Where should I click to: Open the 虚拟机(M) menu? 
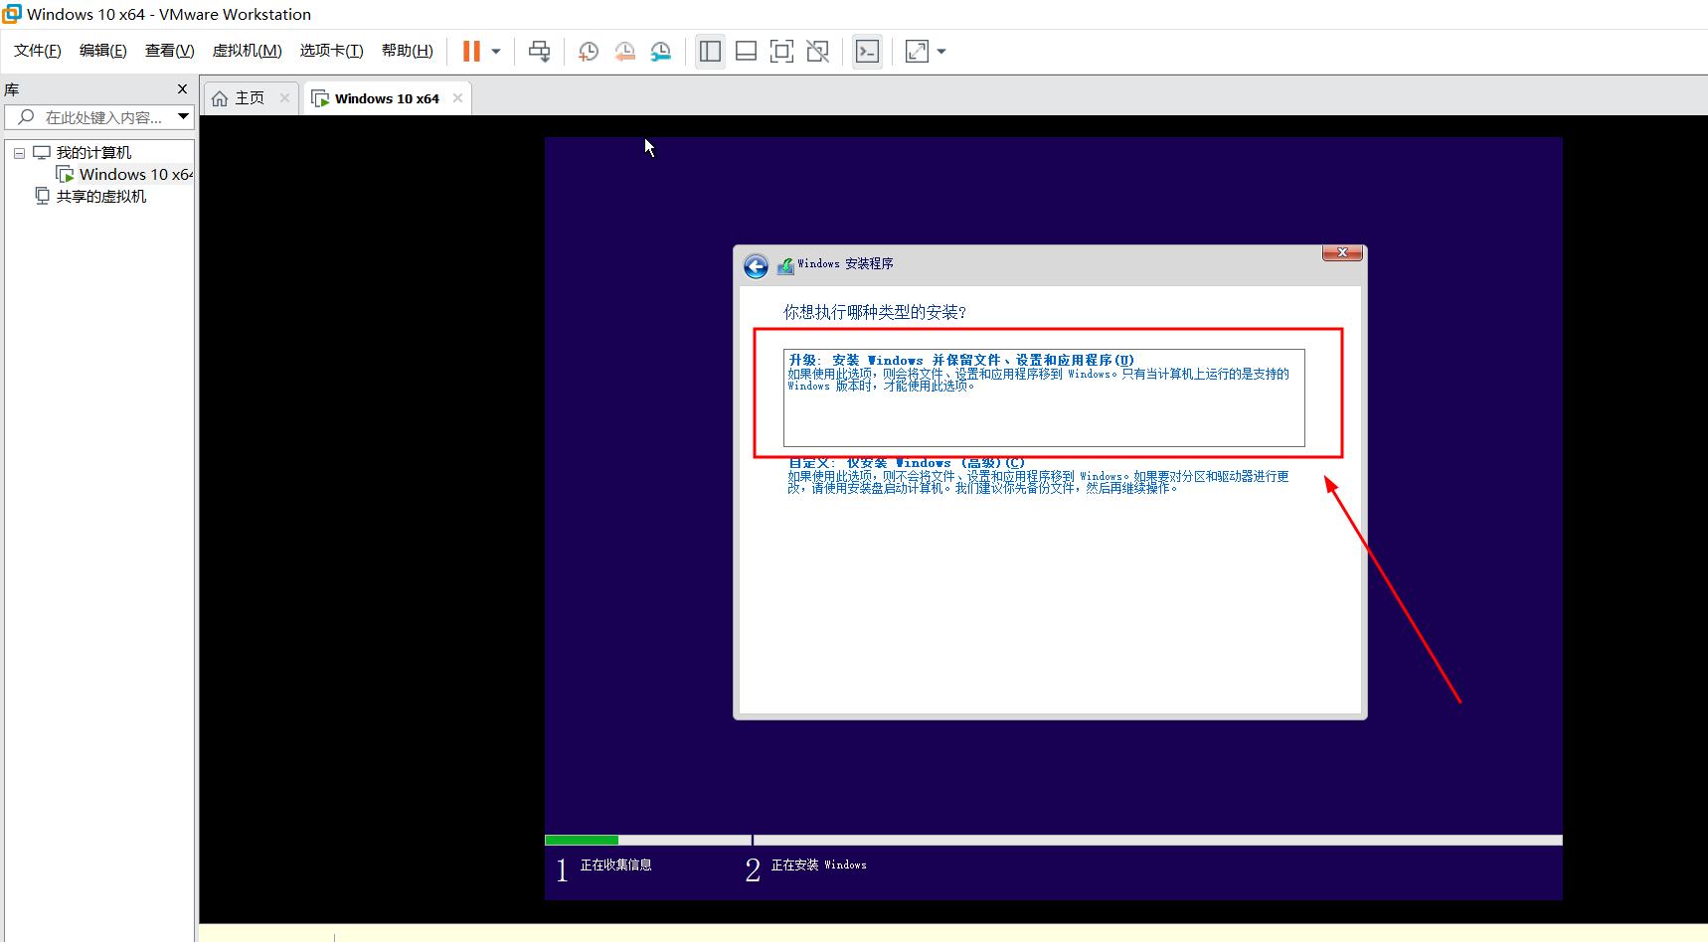(x=248, y=51)
